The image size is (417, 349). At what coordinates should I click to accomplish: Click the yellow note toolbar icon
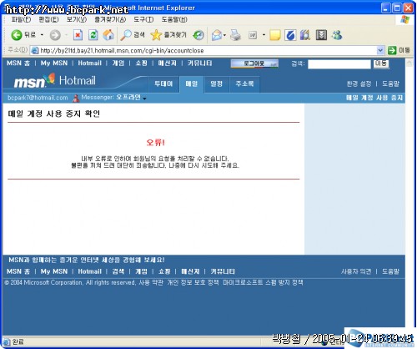click(x=275, y=35)
